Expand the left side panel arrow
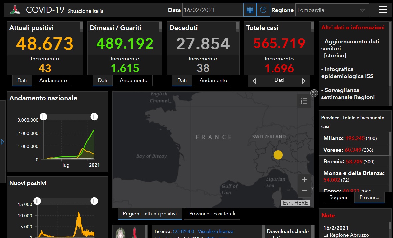 click(x=2, y=142)
